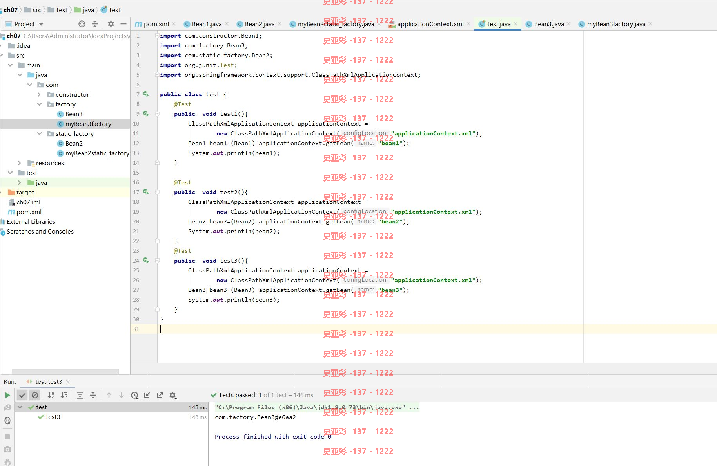Go to previous failed test arrow
This screenshot has width=717, height=466.
(x=109, y=395)
